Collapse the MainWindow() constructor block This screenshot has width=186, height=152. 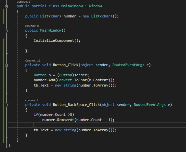6,31
